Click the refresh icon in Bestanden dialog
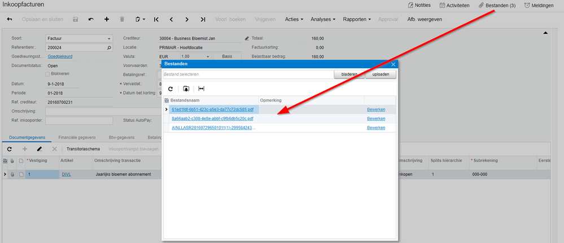 point(170,89)
